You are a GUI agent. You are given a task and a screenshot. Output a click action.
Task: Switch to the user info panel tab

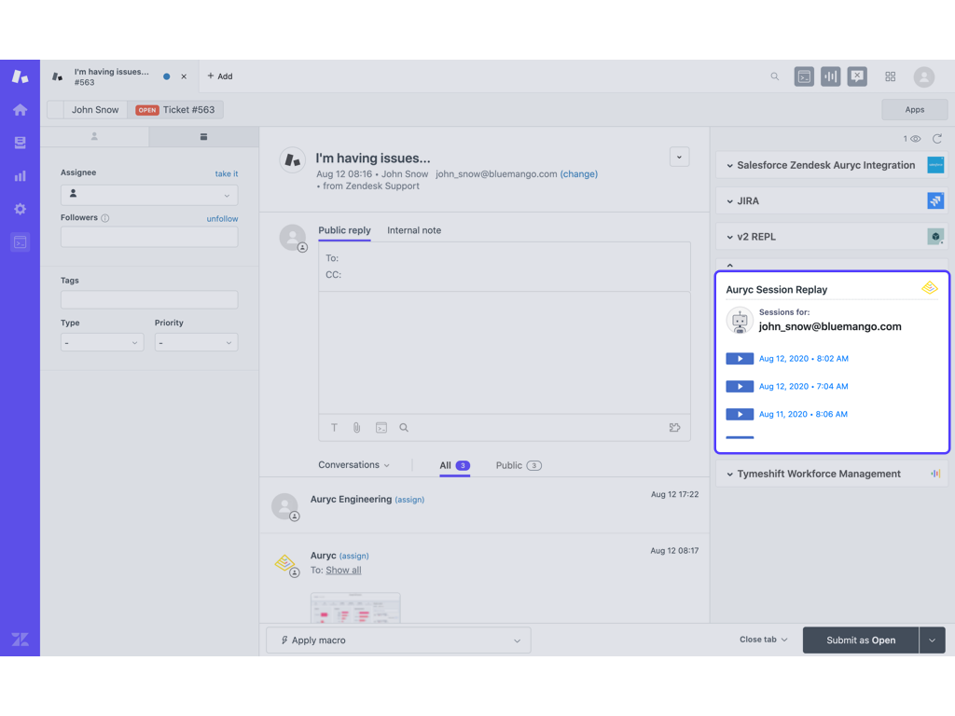pos(94,137)
